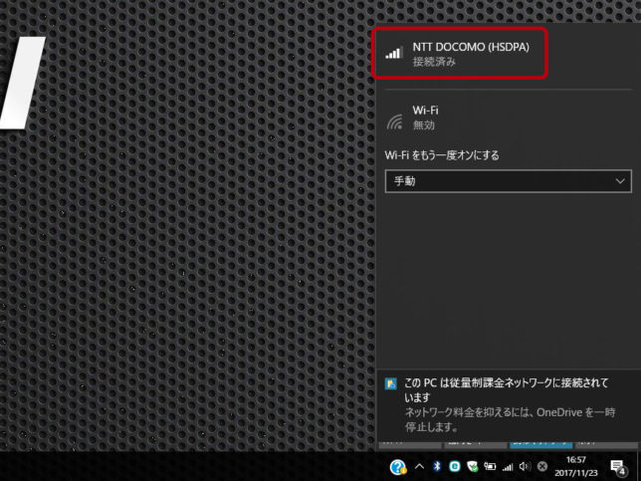Open the volume speaker tray icon
The image size is (641, 481).
pyautogui.click(x=525, y=466)
